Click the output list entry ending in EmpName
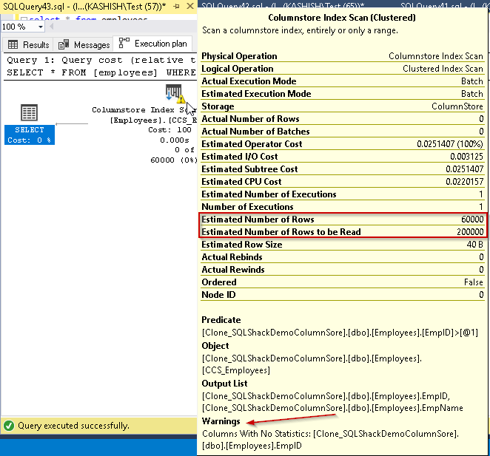Screen dimensions: 490x456 [x=332, y=408]
